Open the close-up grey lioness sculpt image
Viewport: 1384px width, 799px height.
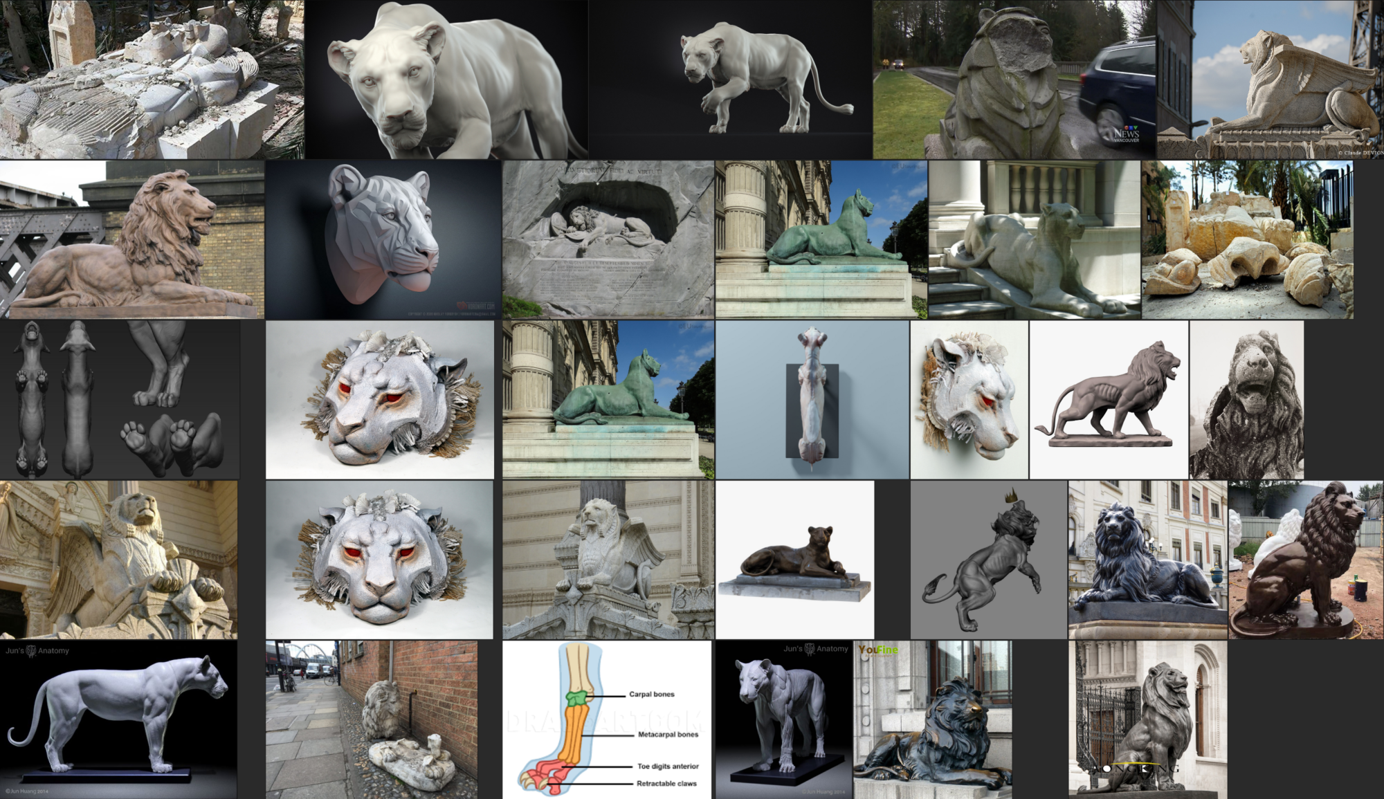tap(446, 80)
